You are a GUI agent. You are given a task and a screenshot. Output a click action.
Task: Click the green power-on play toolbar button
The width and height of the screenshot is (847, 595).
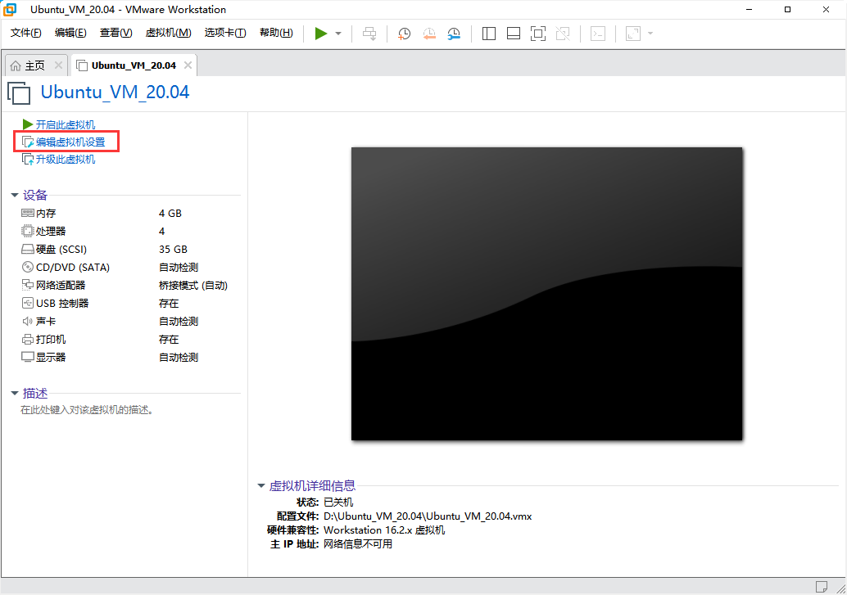pos(321,34)
